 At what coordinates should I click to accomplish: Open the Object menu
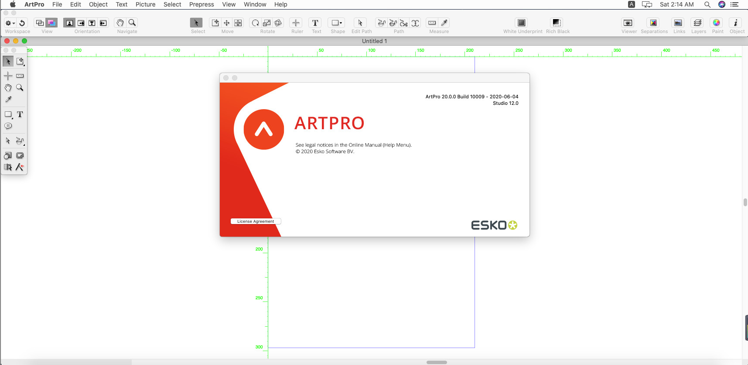pos(98,4)
